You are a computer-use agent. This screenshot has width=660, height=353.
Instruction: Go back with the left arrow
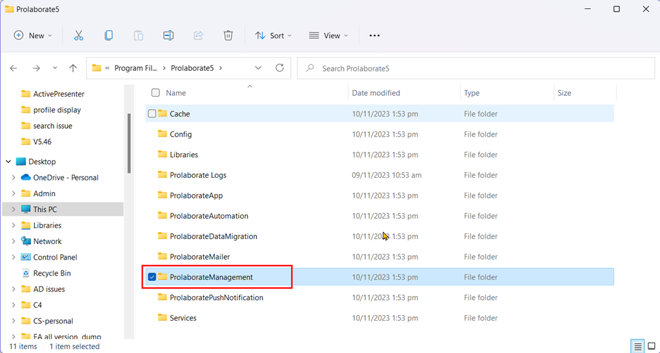tap(14, 68)
